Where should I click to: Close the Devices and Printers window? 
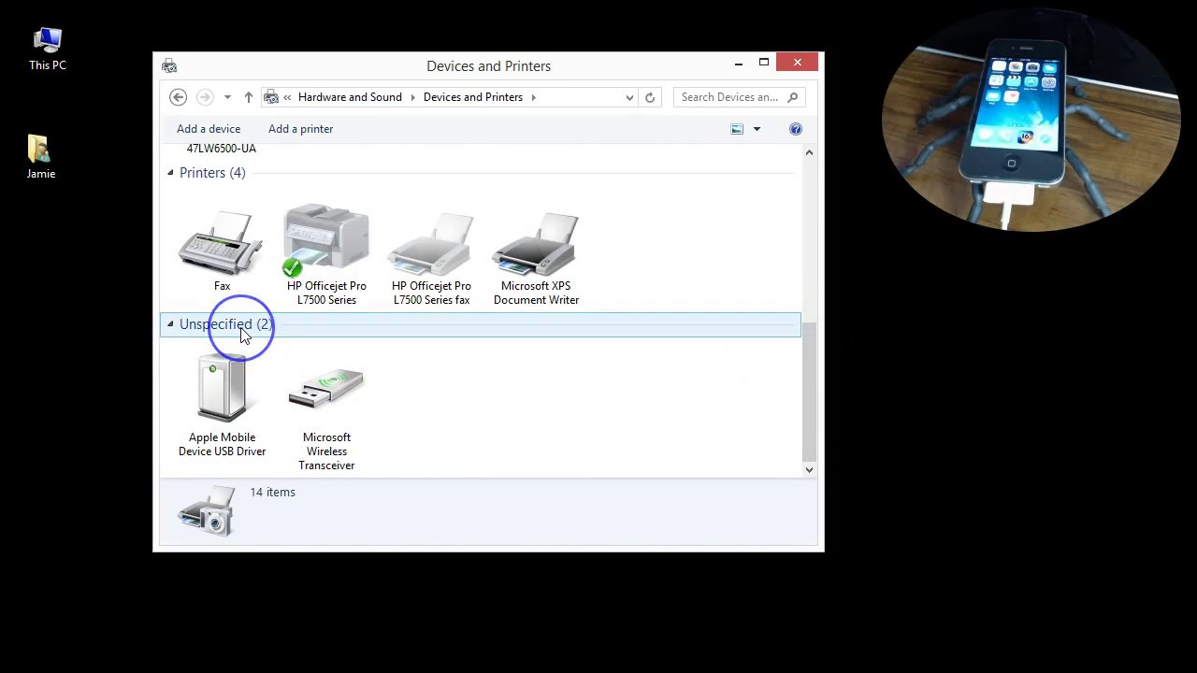798,63
